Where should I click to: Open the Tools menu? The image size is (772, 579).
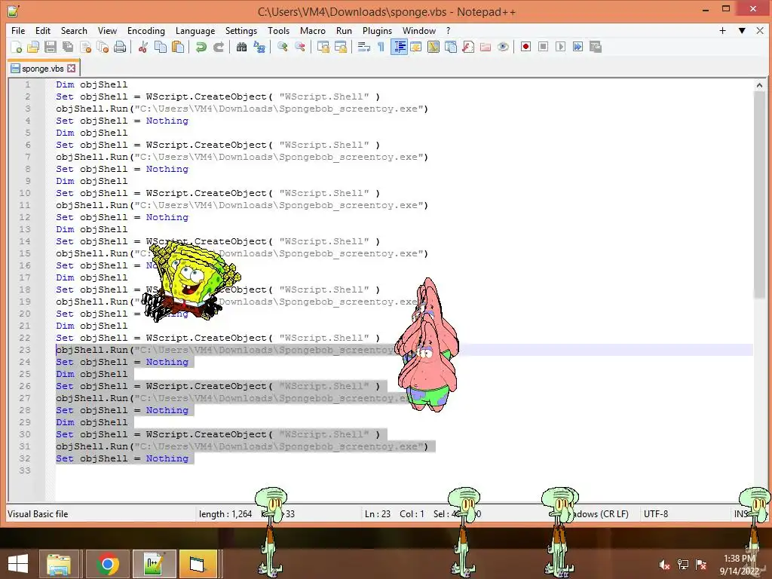pos(279,30)
